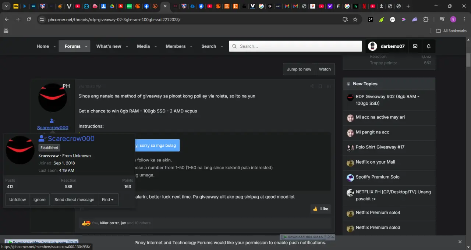Open Netflix on your Mail topic
The image size is (471, 250).
coord(375,162)
